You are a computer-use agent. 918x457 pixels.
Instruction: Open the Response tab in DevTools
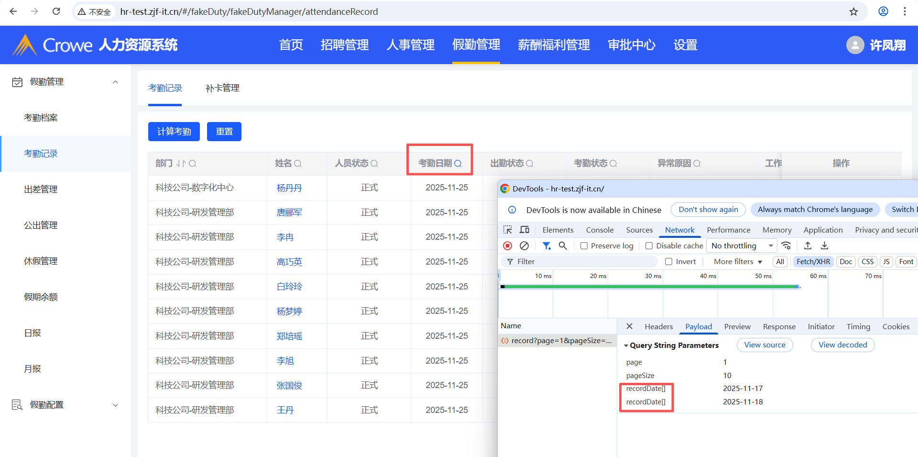[779, 326]
